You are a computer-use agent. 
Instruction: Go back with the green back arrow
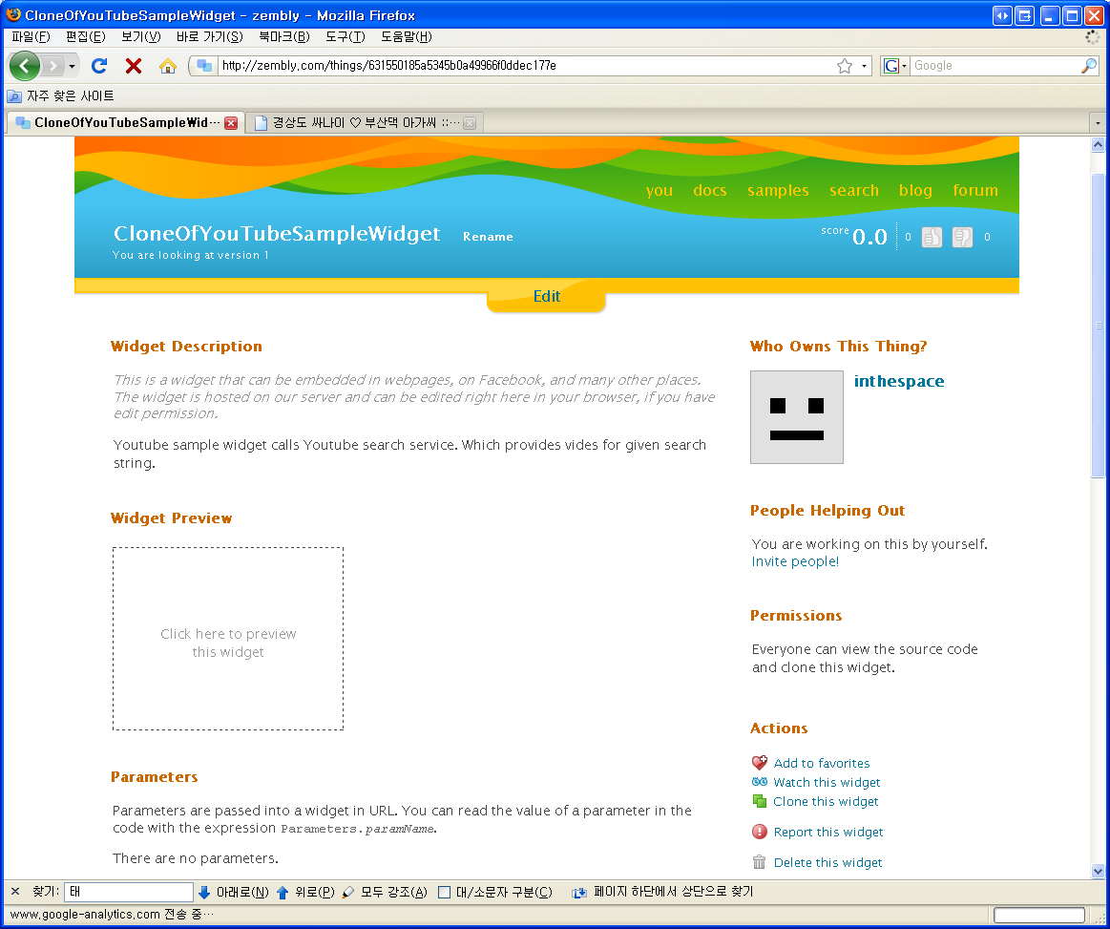(x=24, y=66)
